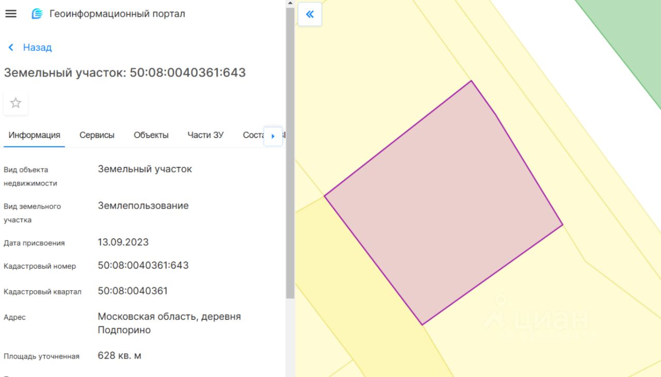Click the Геоинформационный портал logo icon
The height and width of the screenshot is (377, 661).
tap(37, 14)
